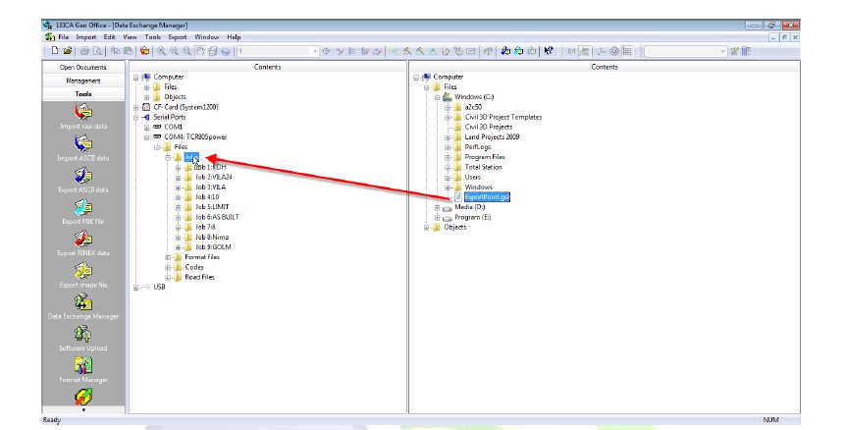This screenshot has width=845, height=430.
Task: Select Job 2:VILA24 folder
Action: 213,178
